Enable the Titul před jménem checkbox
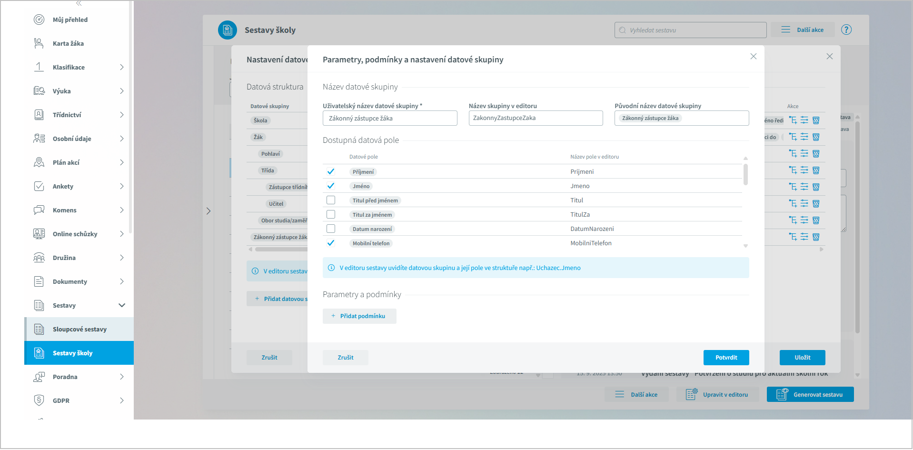The image size is (913, 450). click(331, 200)
